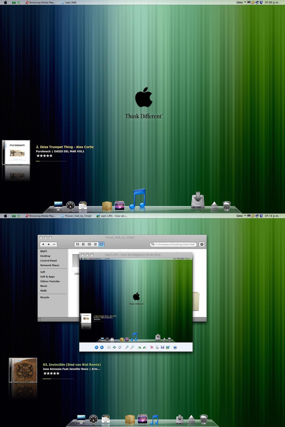Open the trash can in 07:14 p.m. dock

[x=204, y=419]
